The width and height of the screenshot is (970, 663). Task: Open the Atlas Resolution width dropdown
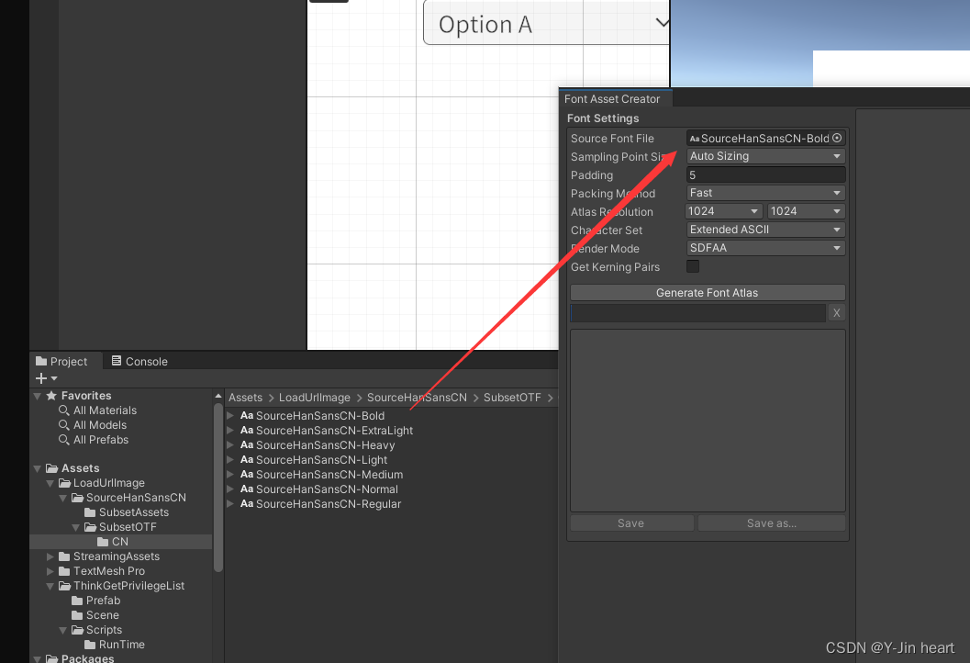coord(724,212)
